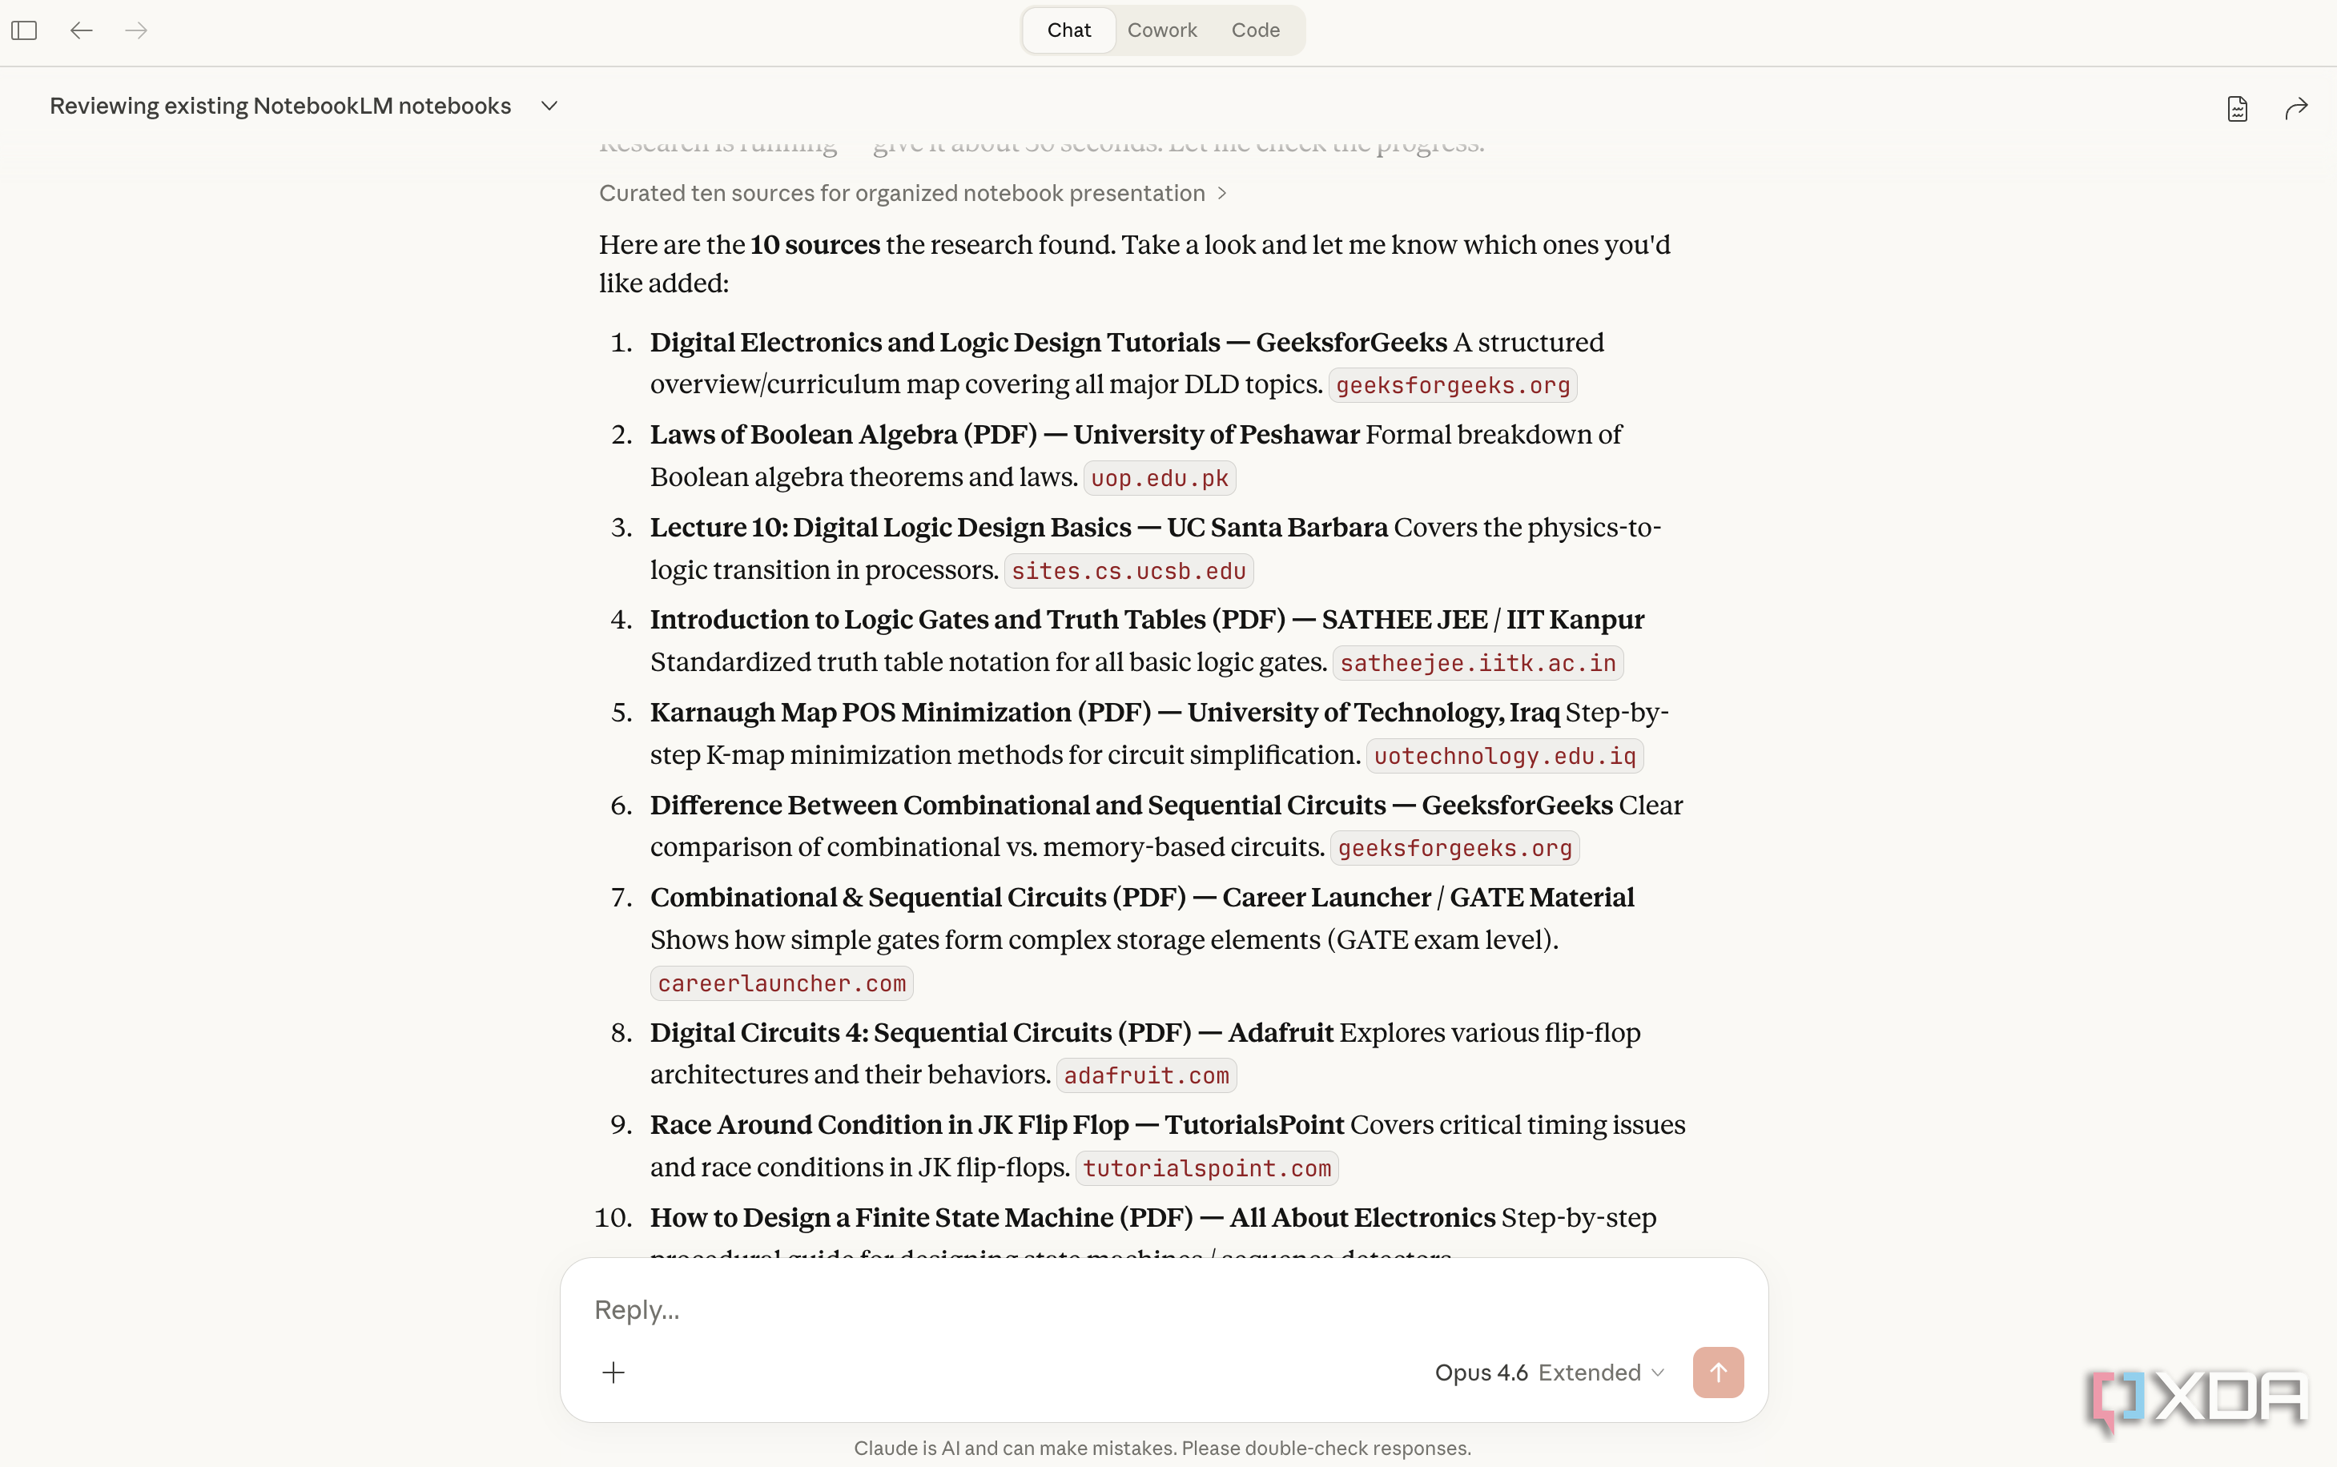Toggle the sidebar panel icon
2337x1467 pixels.
[24, 30]
